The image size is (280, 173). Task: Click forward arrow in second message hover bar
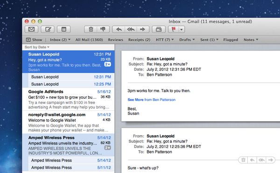pos(271,160)
